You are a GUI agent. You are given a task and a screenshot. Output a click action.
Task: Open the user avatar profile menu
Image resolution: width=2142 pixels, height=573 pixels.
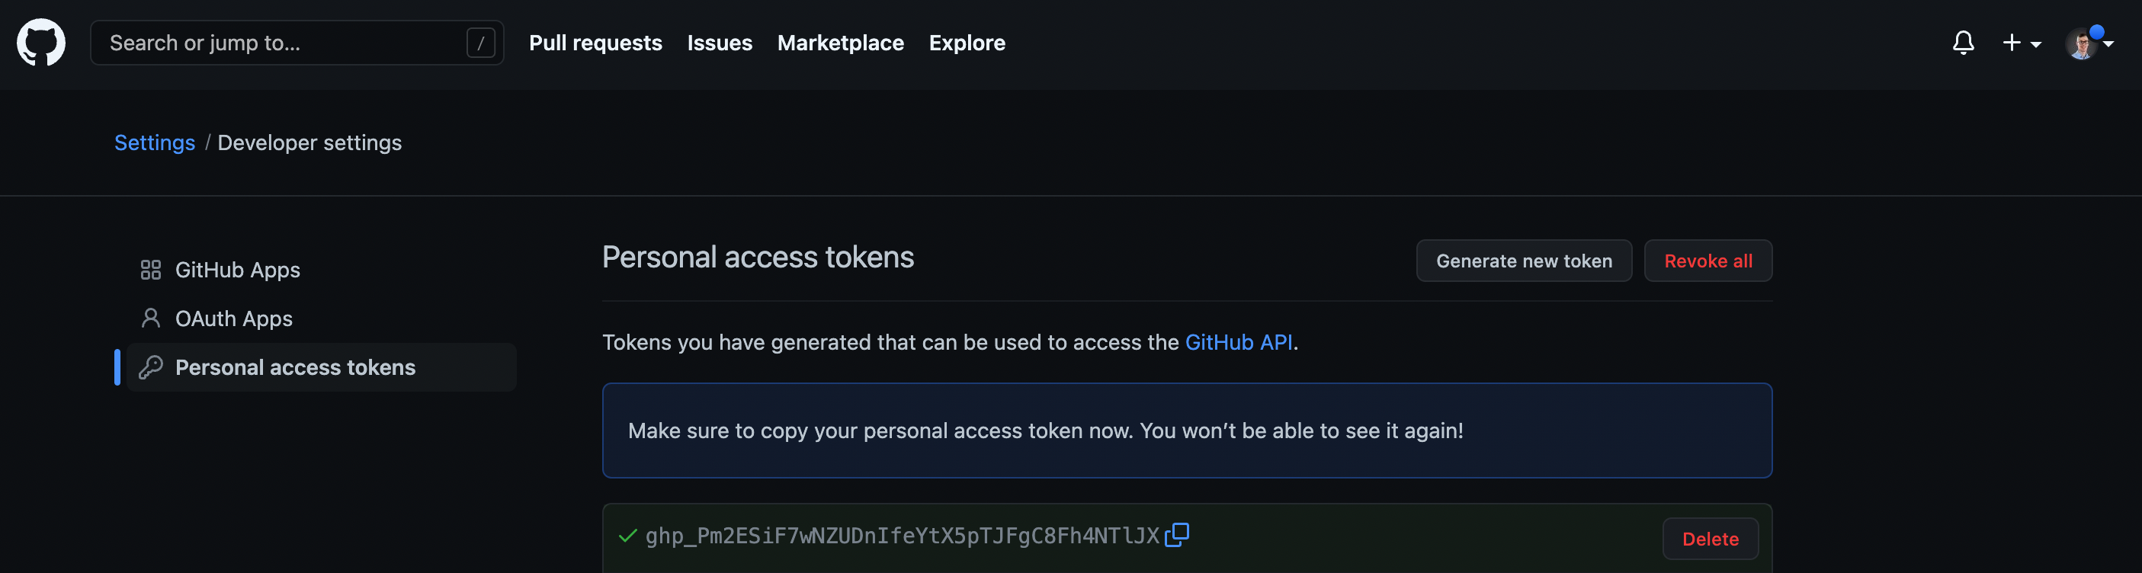point(2081,43)
